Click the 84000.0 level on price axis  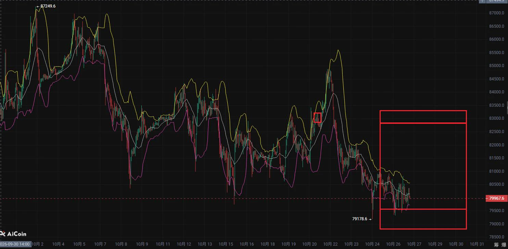496,92
